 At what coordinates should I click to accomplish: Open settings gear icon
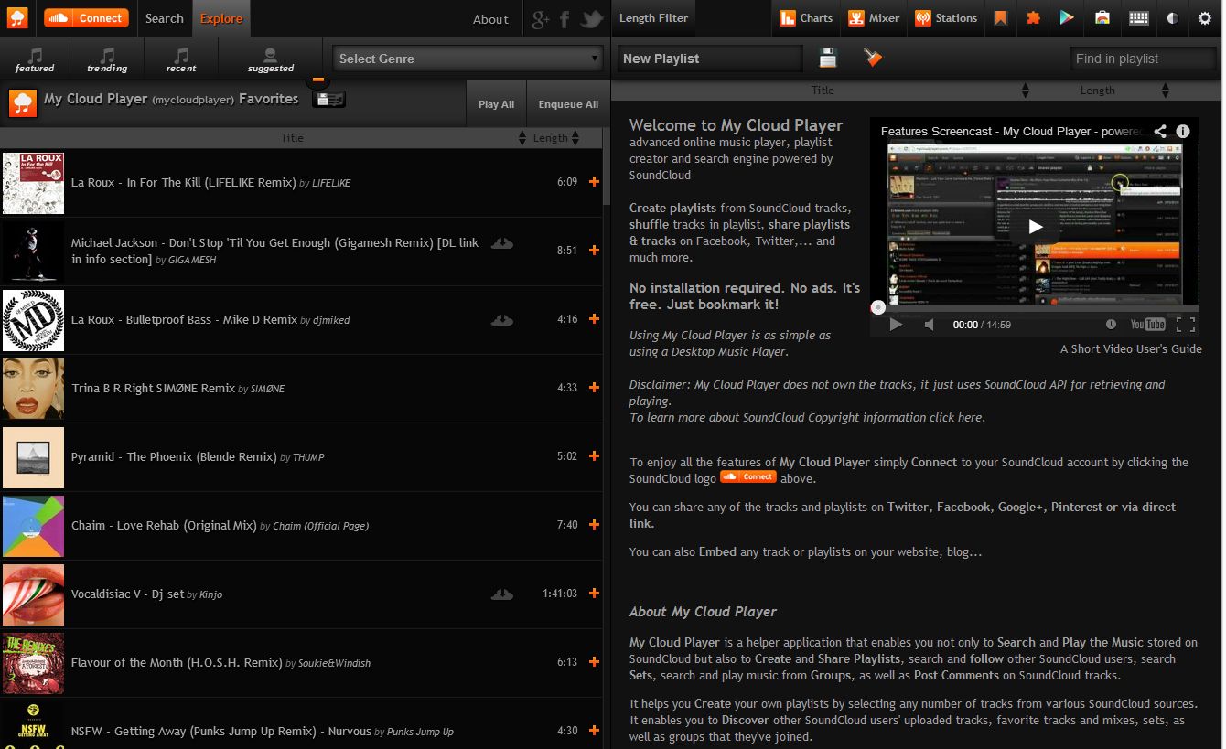click(x=1204, y=18)
